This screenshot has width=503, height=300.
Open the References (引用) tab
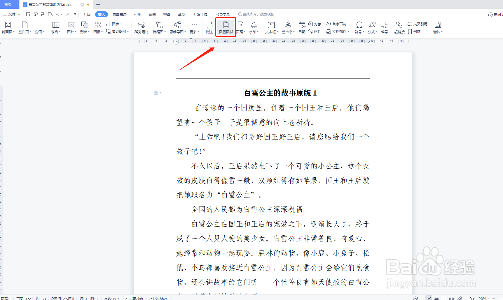click(x=138, y=14)
